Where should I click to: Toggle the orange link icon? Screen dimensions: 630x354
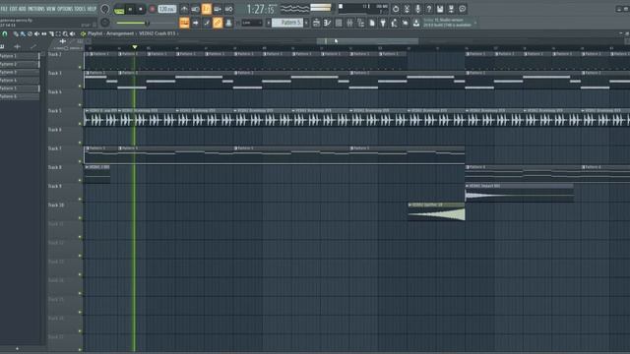pyautogui.click(x=218, y=23)
